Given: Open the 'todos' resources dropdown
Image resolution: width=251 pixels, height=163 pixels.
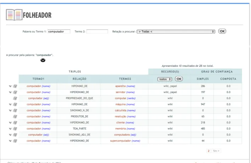Looking at the screenshot, I should (x=165, y=79).
